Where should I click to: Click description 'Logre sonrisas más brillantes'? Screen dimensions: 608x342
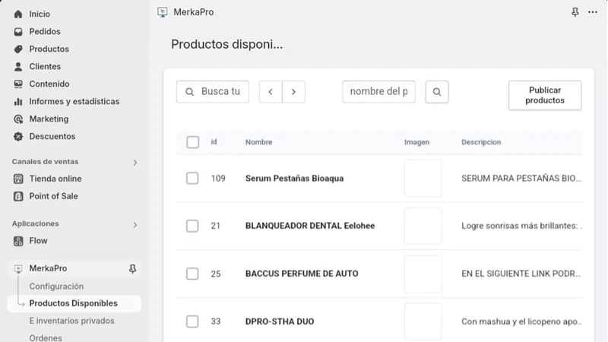pyautogui.click(x=520, y=226)
